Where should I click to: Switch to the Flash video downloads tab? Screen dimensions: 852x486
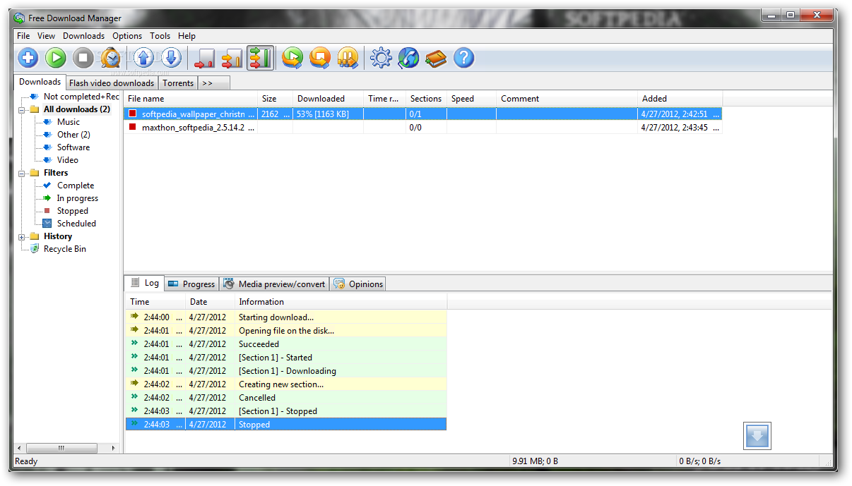point(112,83)
